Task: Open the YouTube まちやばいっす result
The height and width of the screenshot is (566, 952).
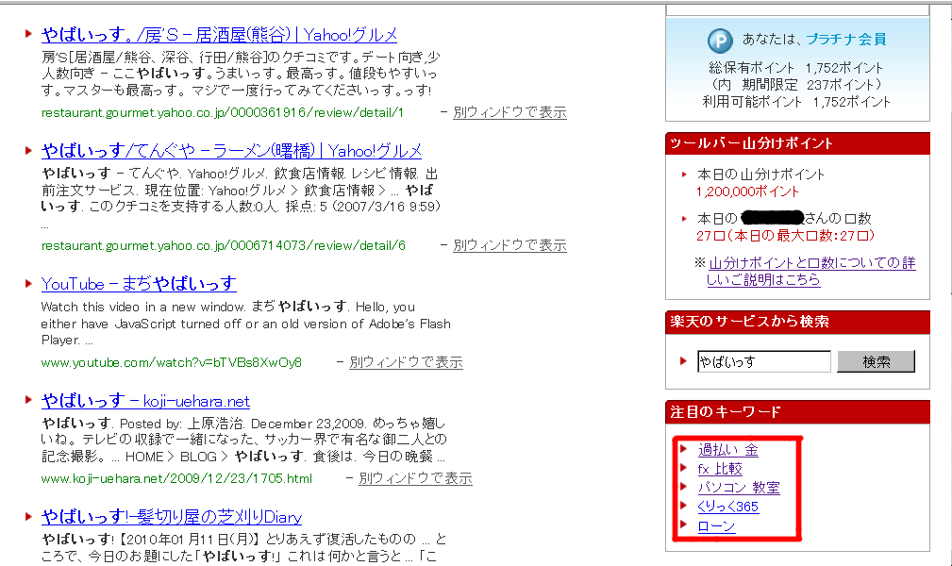Action: coord(139,284)
